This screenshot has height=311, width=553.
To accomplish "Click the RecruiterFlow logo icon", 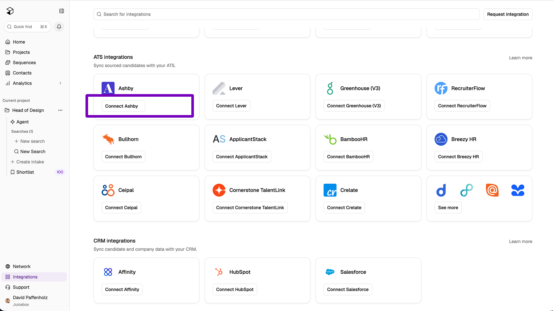I will pos(441,88).
